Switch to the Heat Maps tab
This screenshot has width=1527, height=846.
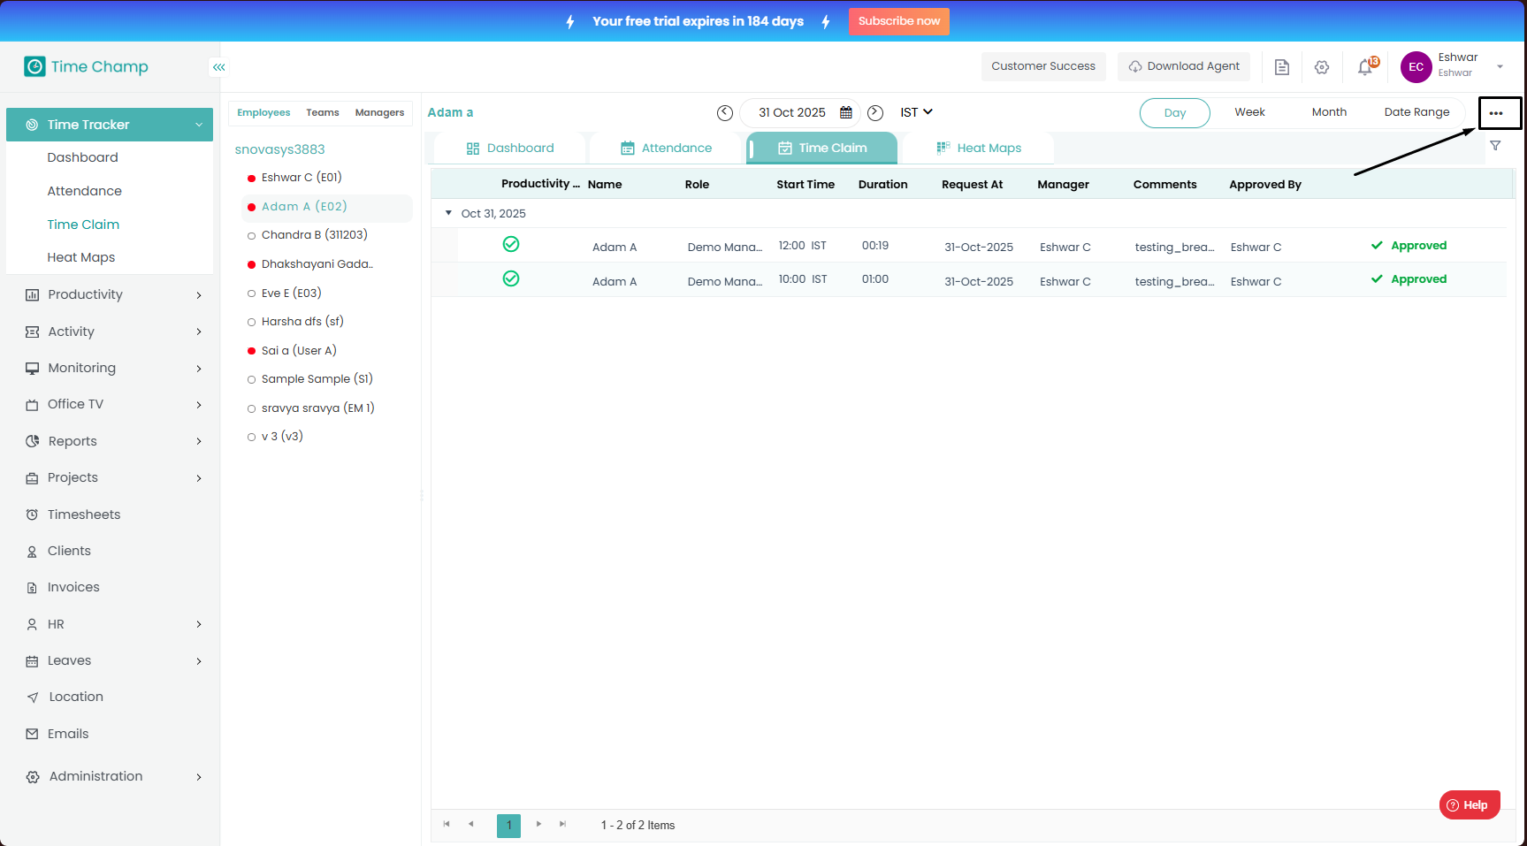click(x=980, y=149)
